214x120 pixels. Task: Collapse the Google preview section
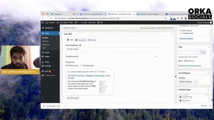coord(156,56)
